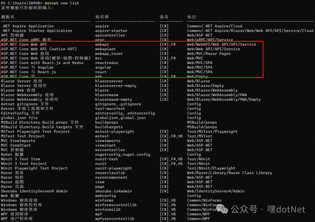Click the 'editorconfig,.editorconfig' short name

(x=125, y=113)
